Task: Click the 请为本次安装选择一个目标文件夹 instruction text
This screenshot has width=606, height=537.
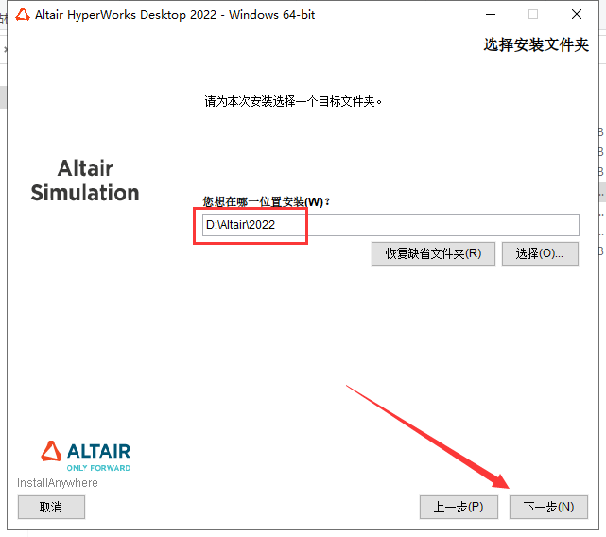Action: 293,102
